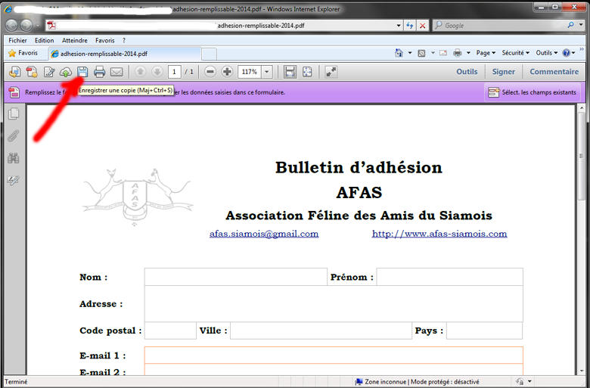Click the Save a copy floppy icon

click(82, 72)
